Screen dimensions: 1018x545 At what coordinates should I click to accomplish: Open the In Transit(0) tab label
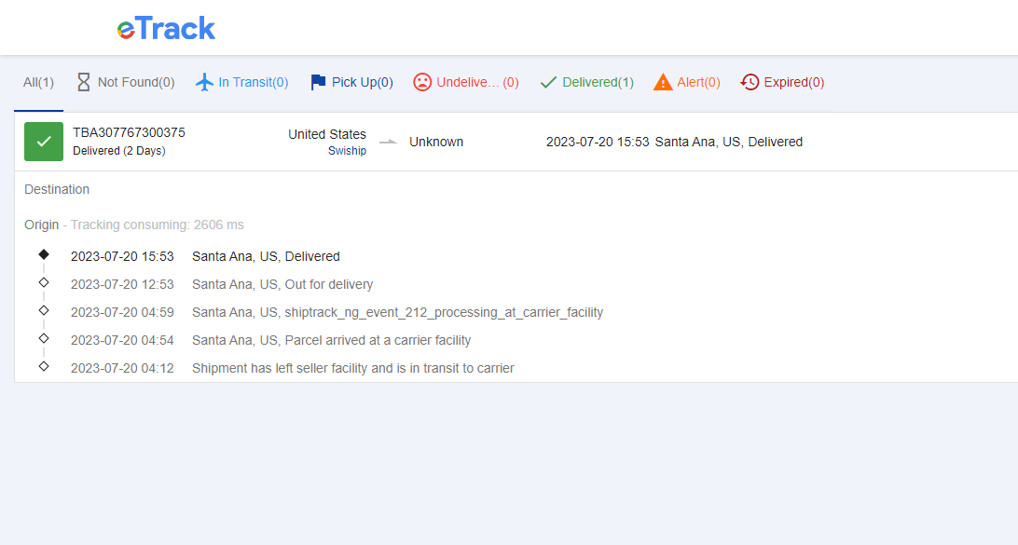point(254,82)
